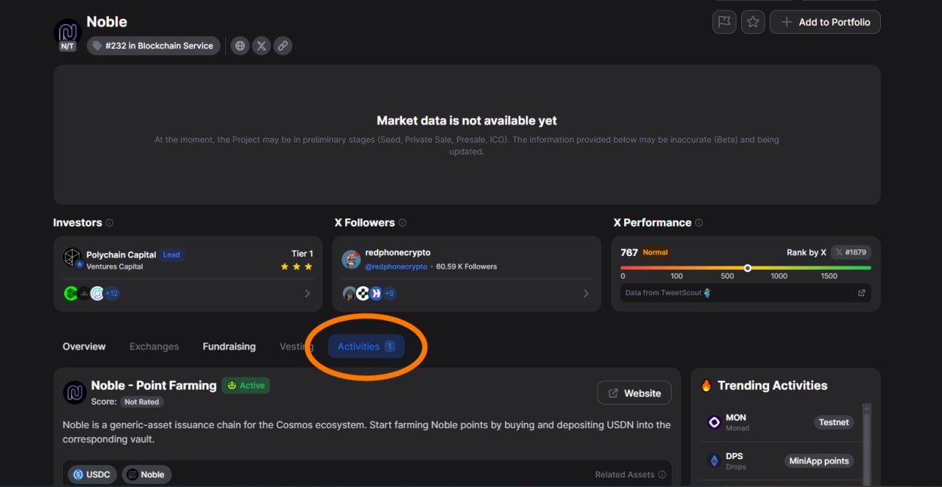Click the MiniApp points tag for DPS
This screenshot has height=487, width=942.
[819, 461]
